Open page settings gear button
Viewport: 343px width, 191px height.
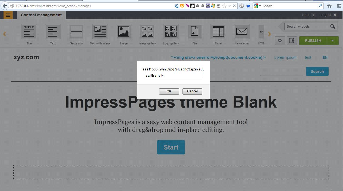[280, 41]
